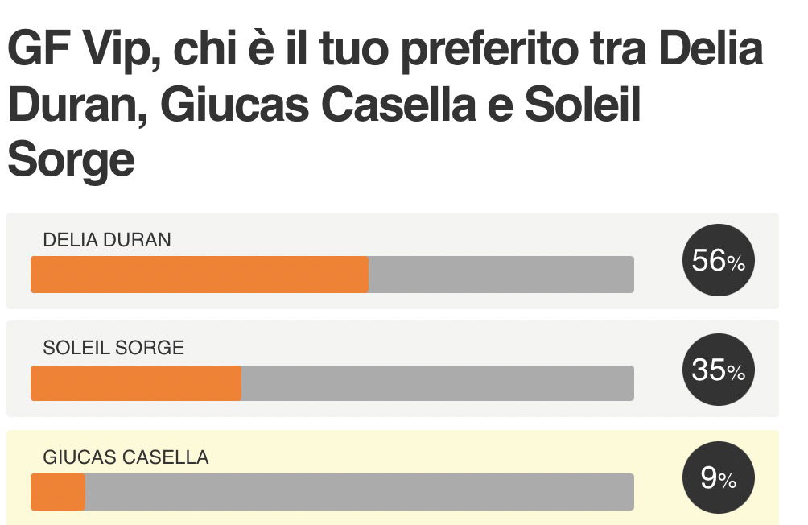
Task: Click gray portion of Delia Duran bar
Action: coord(501,275)
